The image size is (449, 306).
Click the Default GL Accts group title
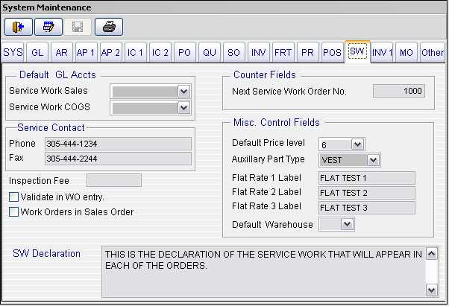click(x=57, y=75)
